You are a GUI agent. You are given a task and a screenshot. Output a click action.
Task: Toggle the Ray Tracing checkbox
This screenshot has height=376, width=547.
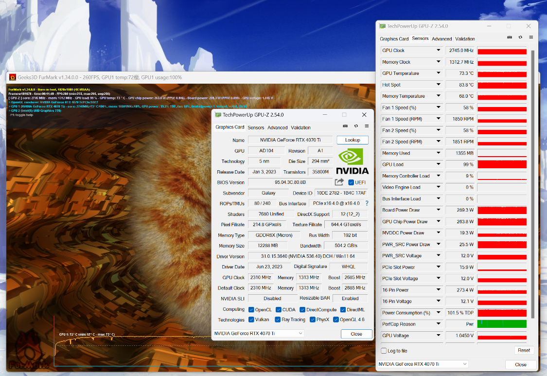(x=278, y=320)
